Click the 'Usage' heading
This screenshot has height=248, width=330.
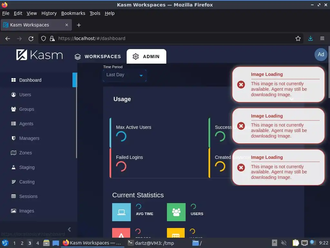[x=122, y=99]
